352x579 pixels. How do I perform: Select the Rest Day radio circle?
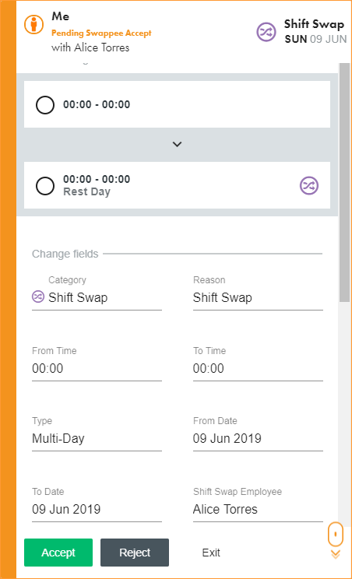(x=45, y=186)
